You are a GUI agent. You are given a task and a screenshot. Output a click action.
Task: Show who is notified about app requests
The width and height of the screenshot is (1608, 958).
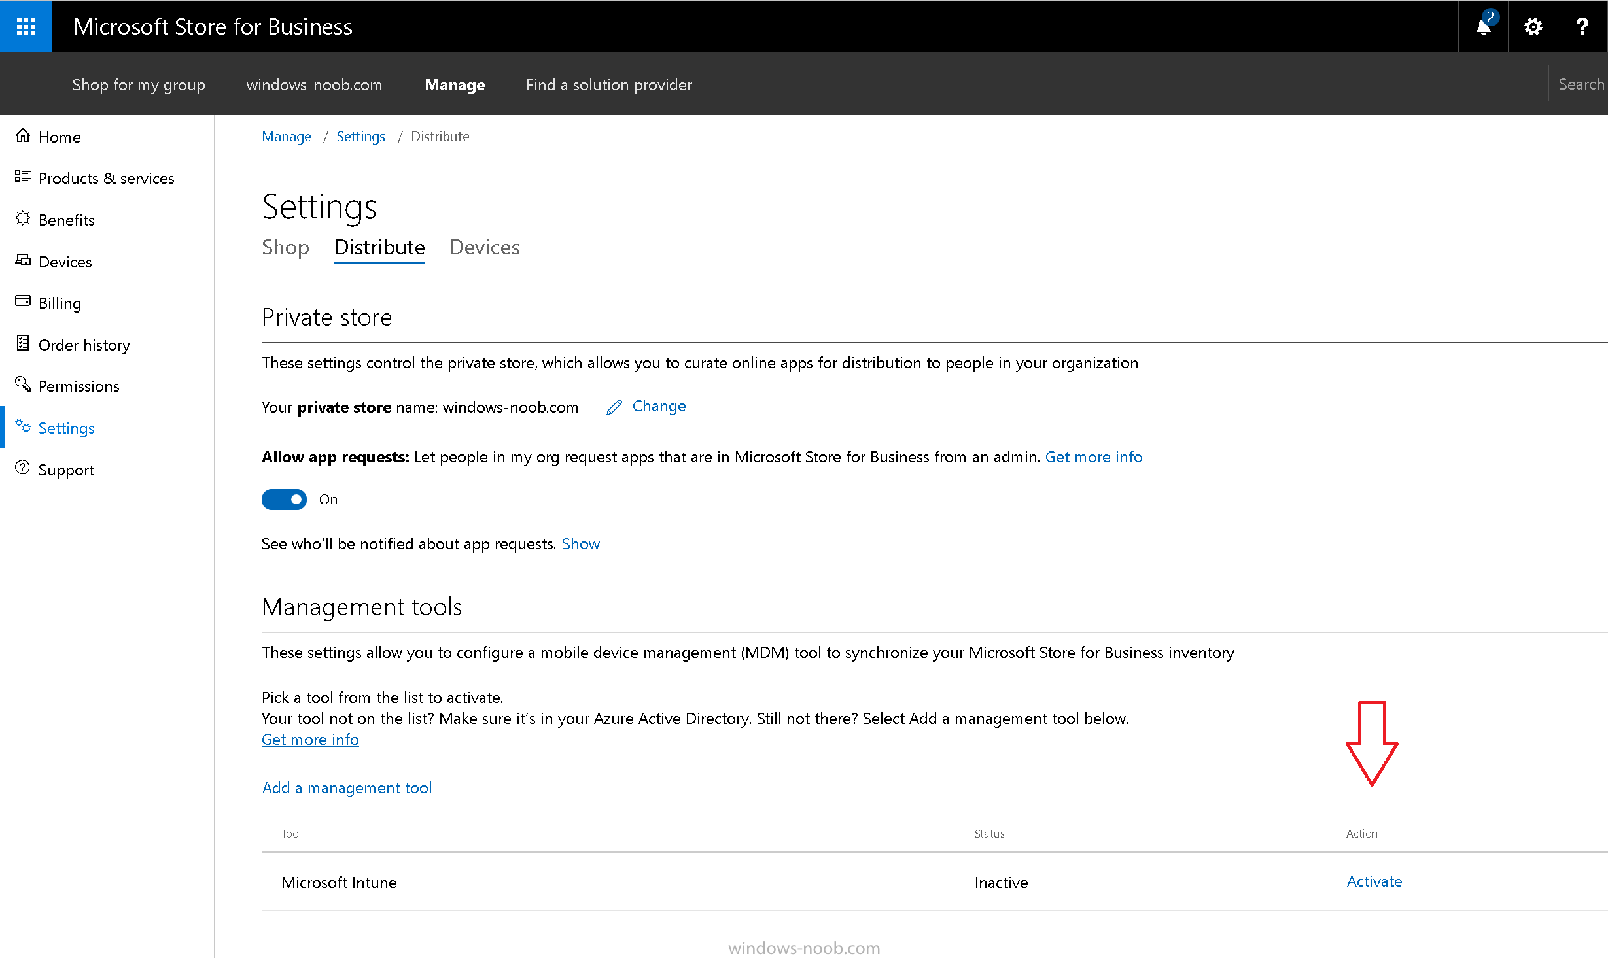tap(580, 544)
